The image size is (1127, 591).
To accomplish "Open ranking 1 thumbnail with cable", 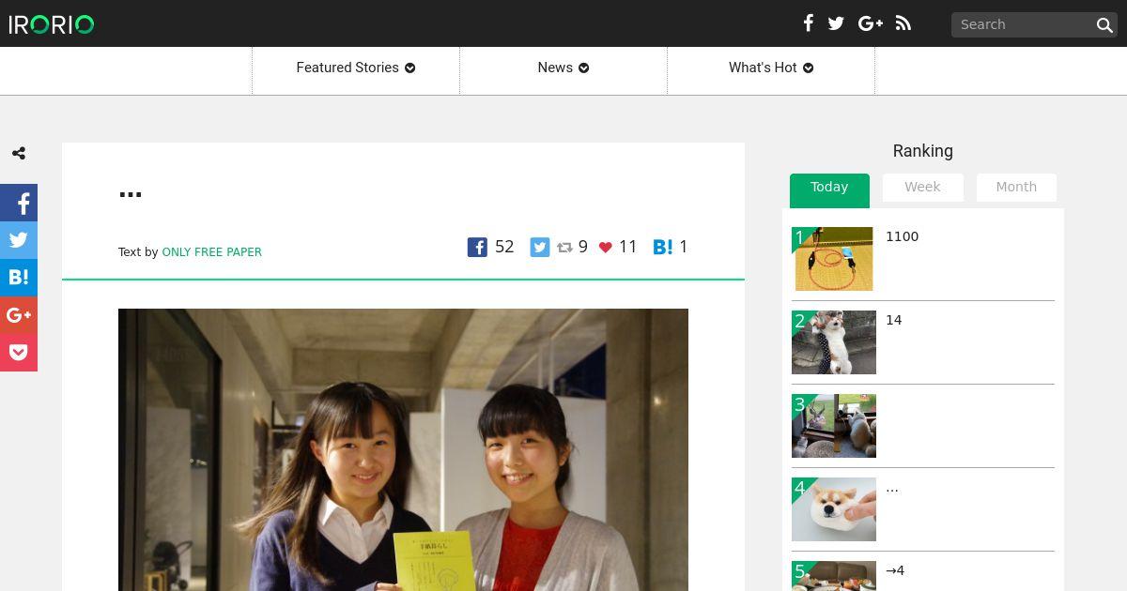I will coord(834,259).
